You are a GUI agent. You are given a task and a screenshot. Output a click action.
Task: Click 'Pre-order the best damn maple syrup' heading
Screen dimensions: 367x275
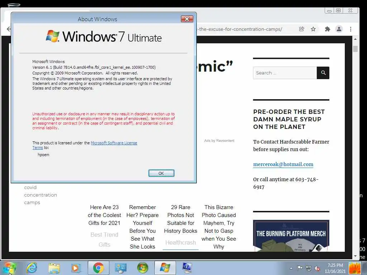(x=289, y=119)
